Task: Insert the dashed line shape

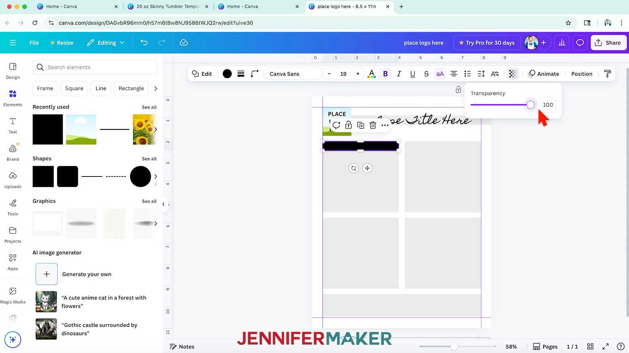Action: click(116, 176)
